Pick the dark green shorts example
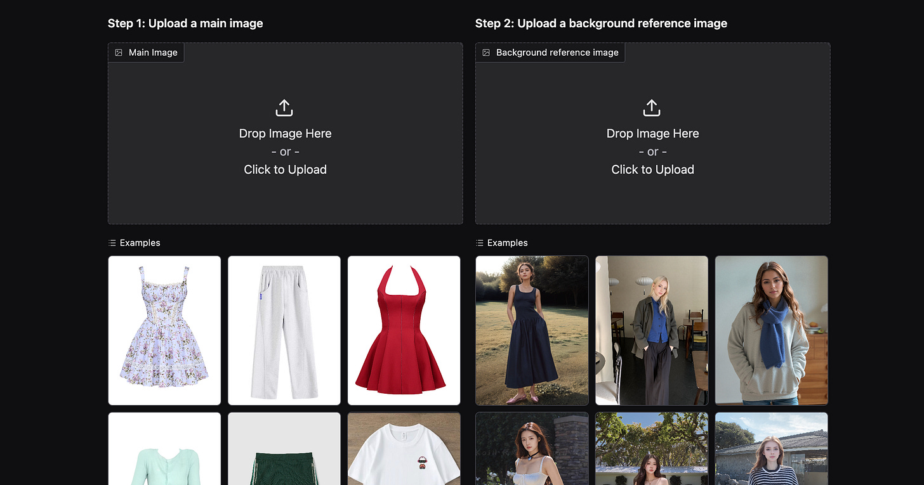The height and width of the screenshot is (485, 924). point(284,449)
